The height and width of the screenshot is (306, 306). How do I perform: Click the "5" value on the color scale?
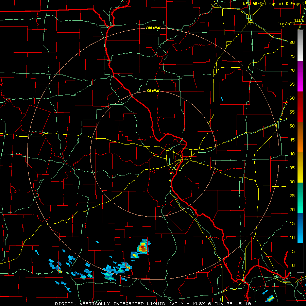pos(293,252)
